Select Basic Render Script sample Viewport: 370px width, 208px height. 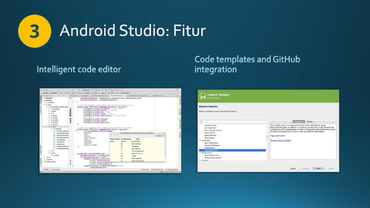tap(212, 155)
